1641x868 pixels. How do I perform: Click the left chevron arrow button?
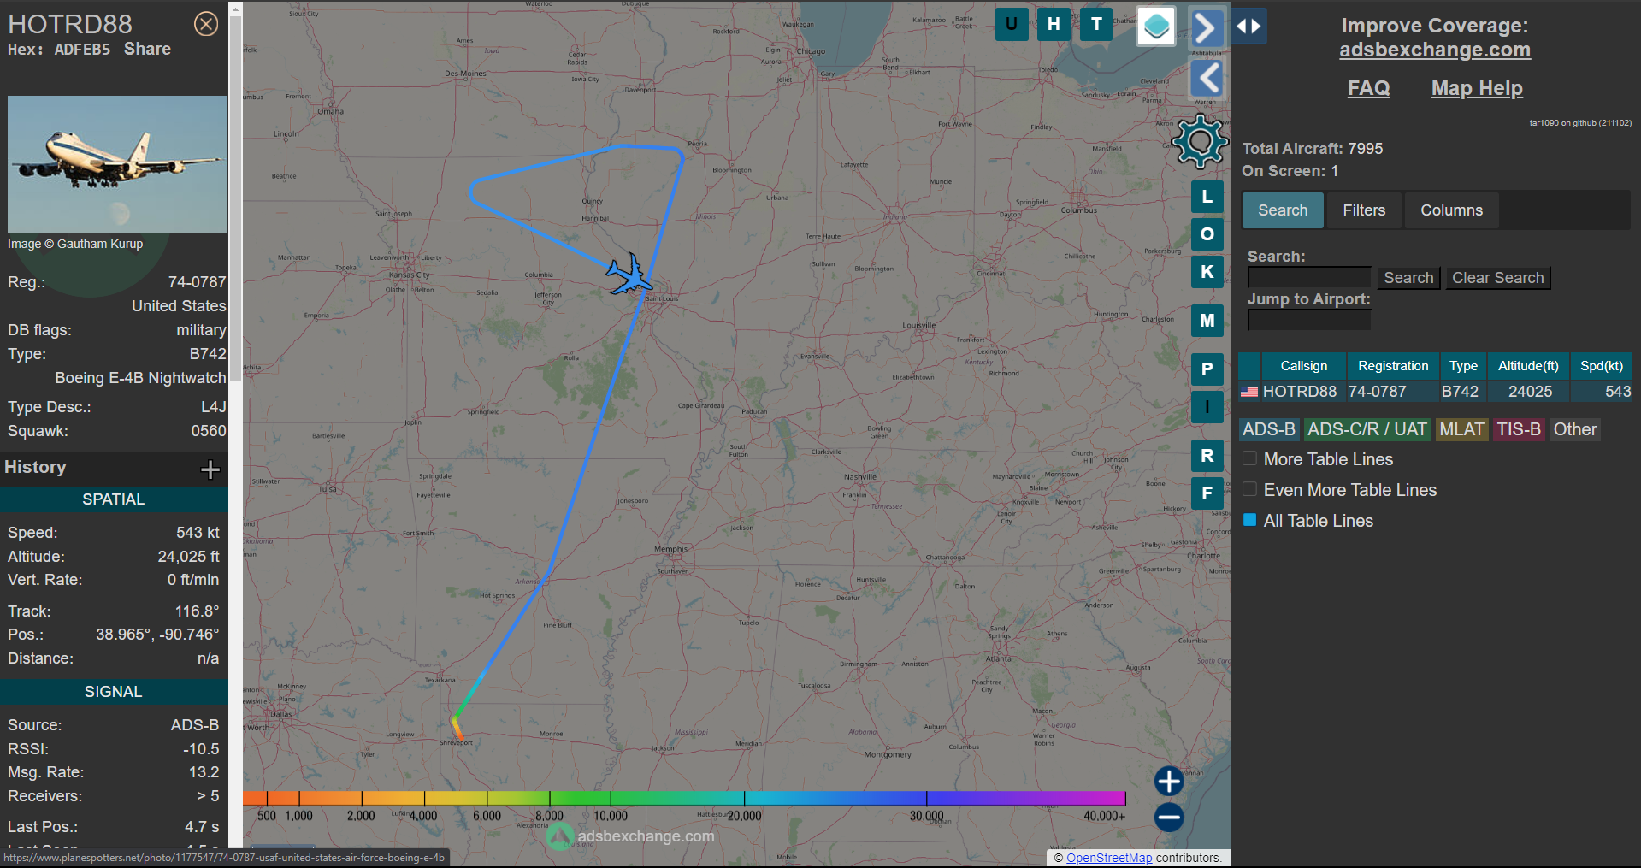(x=1208, y=79)
